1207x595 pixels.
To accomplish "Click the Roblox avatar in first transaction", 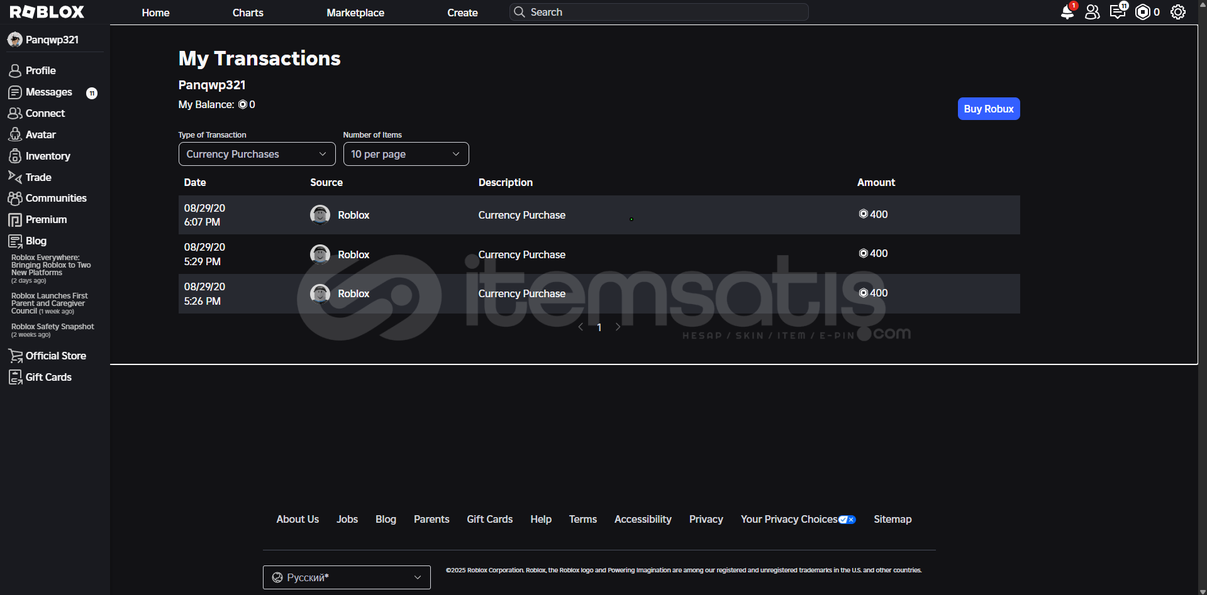I will (320, 215).
